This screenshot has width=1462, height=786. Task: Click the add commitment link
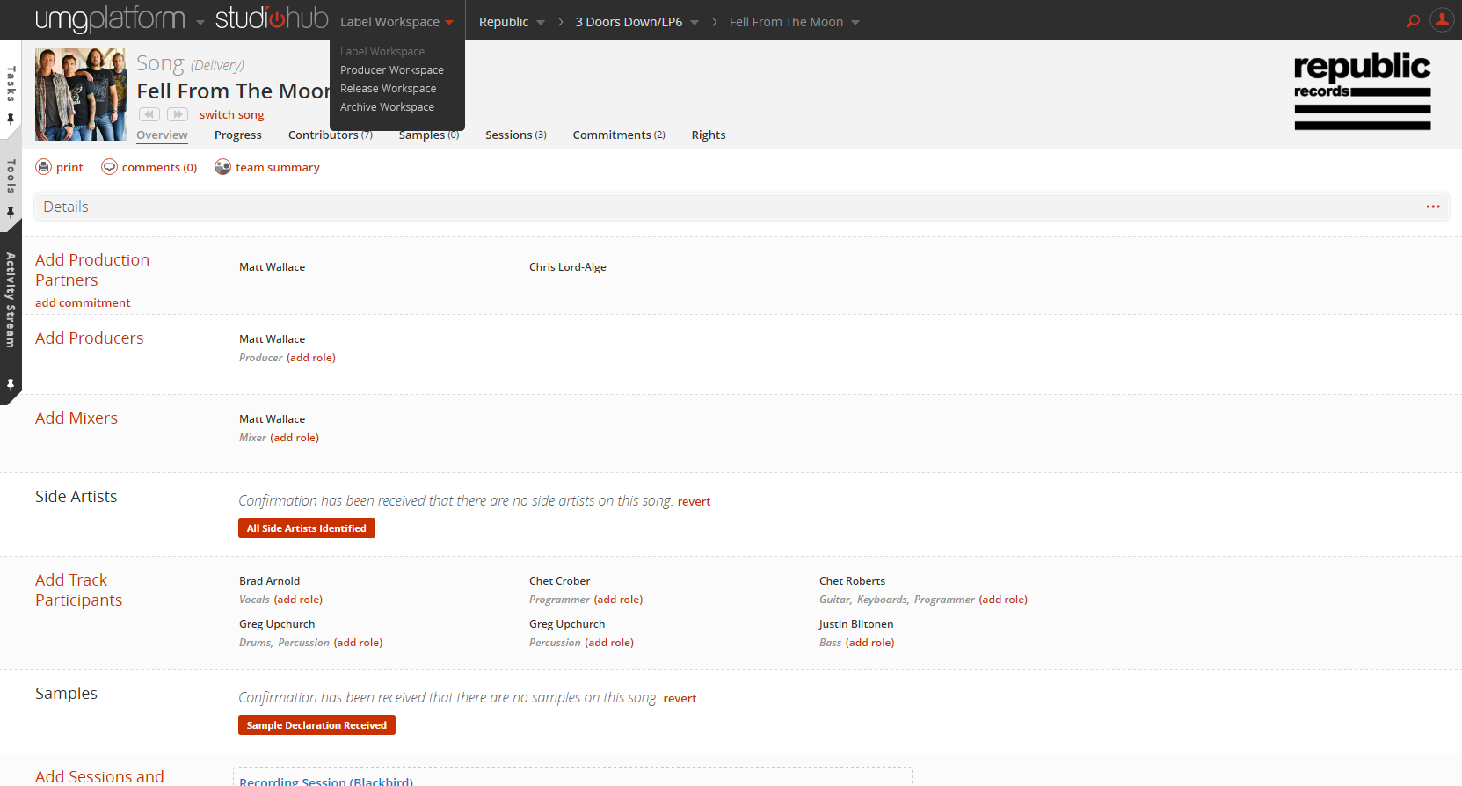click(x=83, y=302)
